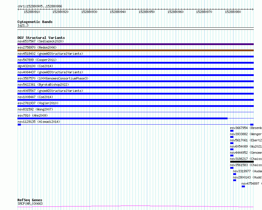The height and width of the screenshot is (210, 262).
Task: Open the nsv547899 (Cooper2011) variant
Action: pyautogui.click(x=37, y=60)
